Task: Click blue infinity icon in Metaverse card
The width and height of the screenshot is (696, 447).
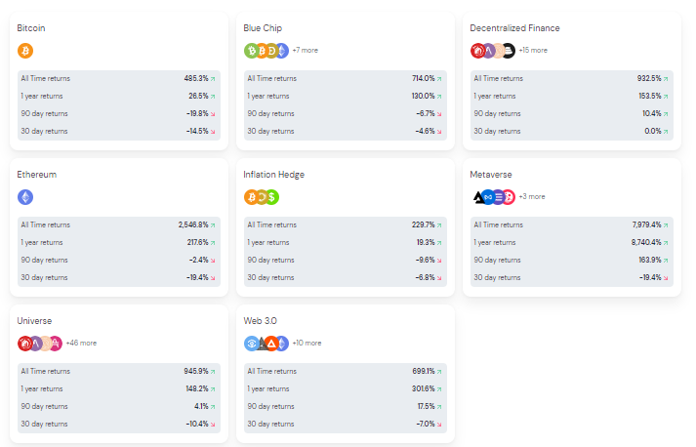Action: [x=488, y=197]
